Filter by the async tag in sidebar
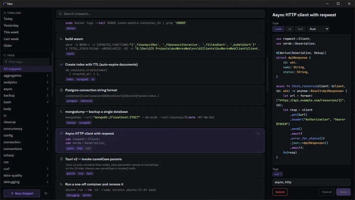This screenshot has height=200, width=355. (26, 89)
